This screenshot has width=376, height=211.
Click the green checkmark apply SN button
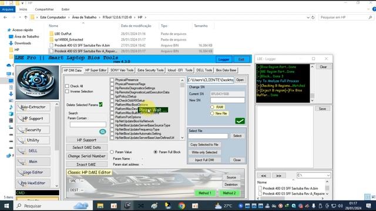[x=240, y=121]
